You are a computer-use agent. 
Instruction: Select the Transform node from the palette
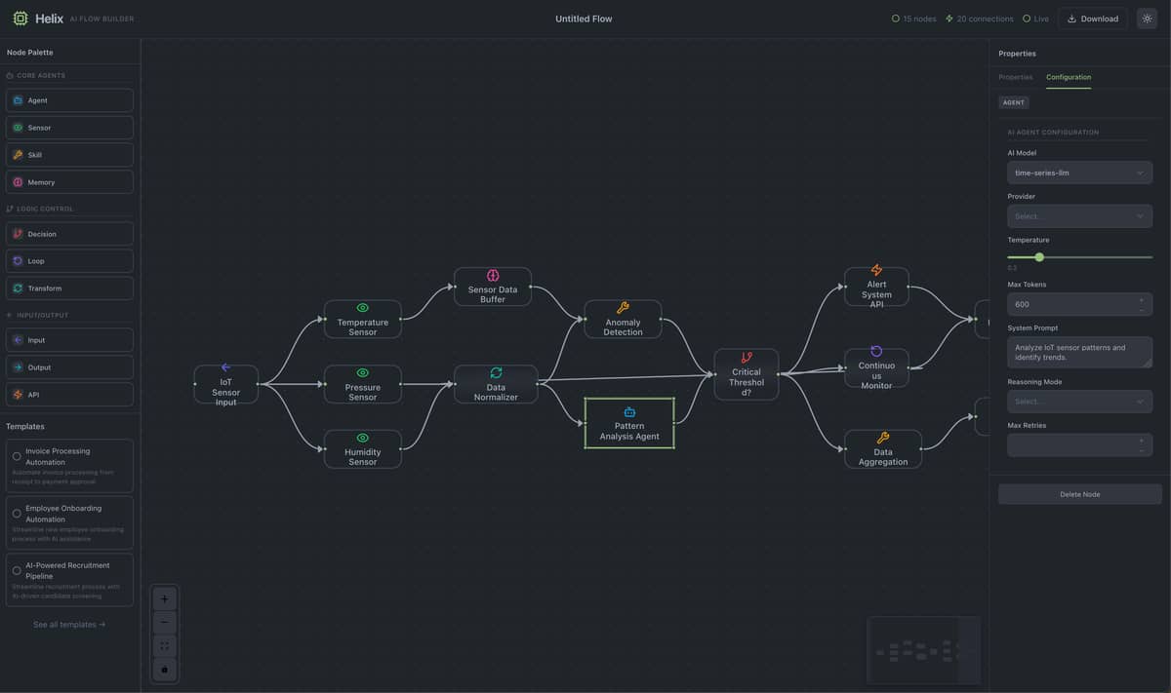(68, 288)
